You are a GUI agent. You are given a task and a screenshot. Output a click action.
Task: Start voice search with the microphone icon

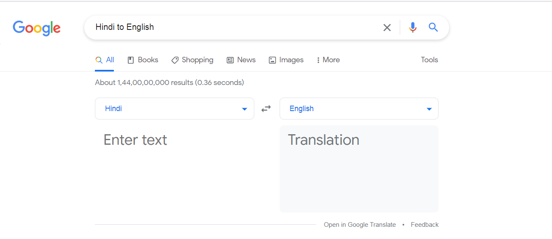tap(412, 28)
